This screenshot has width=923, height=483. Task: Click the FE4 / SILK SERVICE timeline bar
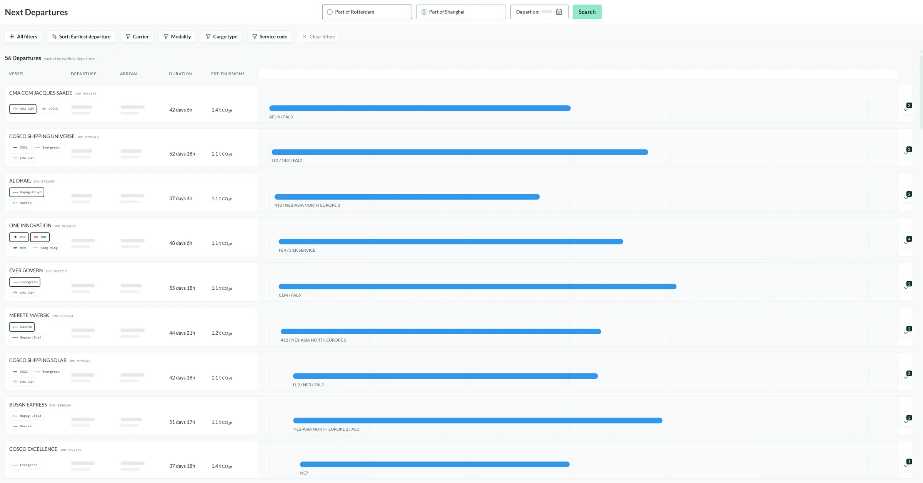point(451,242)
